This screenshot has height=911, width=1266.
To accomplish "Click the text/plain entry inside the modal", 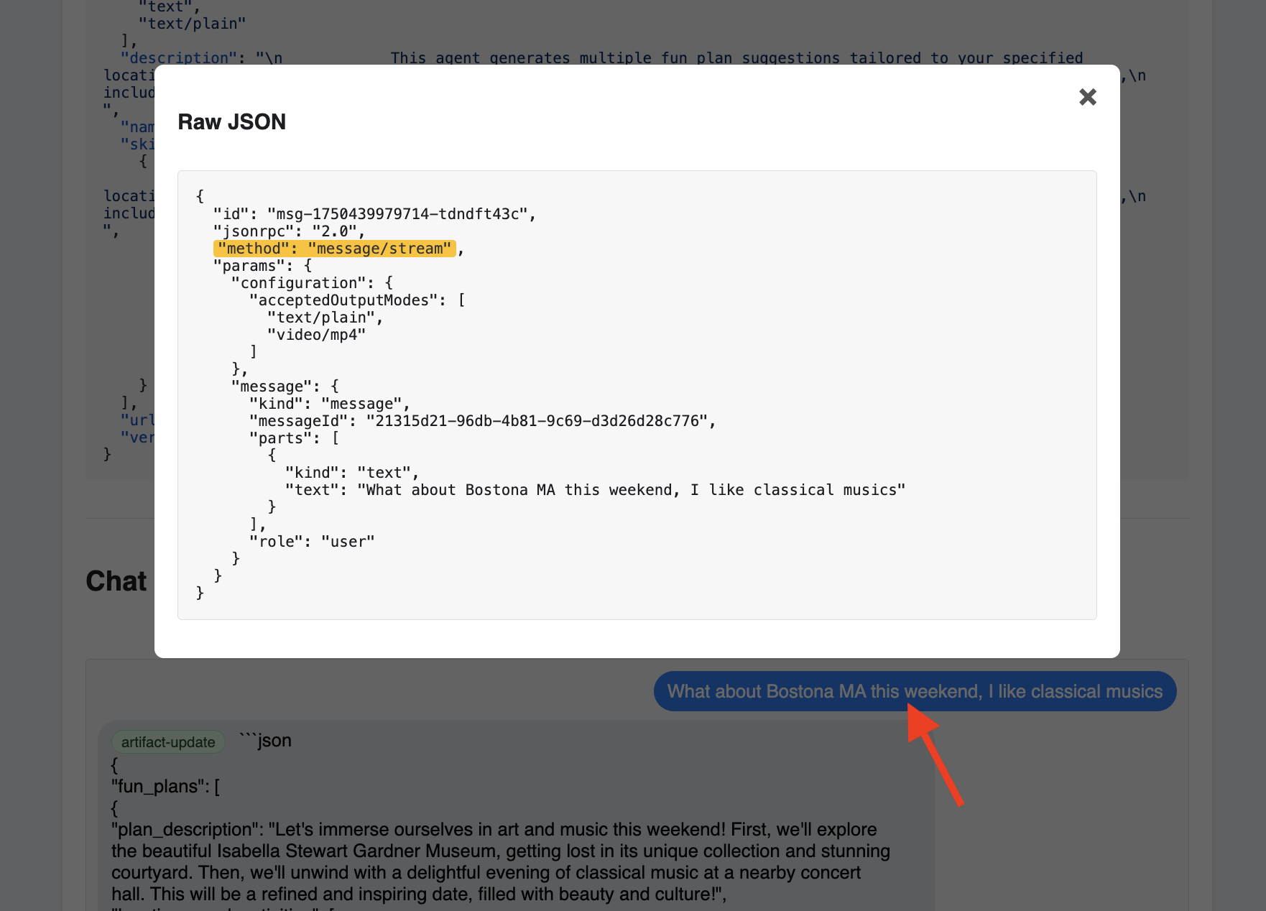I will [325, 318].
